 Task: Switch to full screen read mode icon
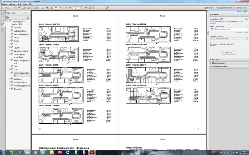pyautogui.click(x=107, y=7)
